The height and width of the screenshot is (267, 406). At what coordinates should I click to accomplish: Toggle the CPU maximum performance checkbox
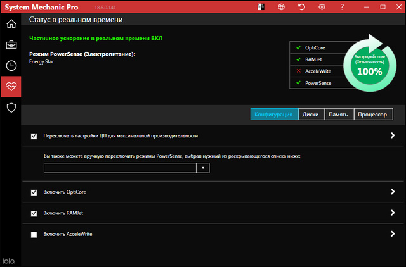click(34, 135)
